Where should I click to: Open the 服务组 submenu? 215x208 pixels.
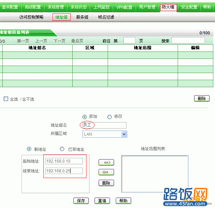point(82,17)
